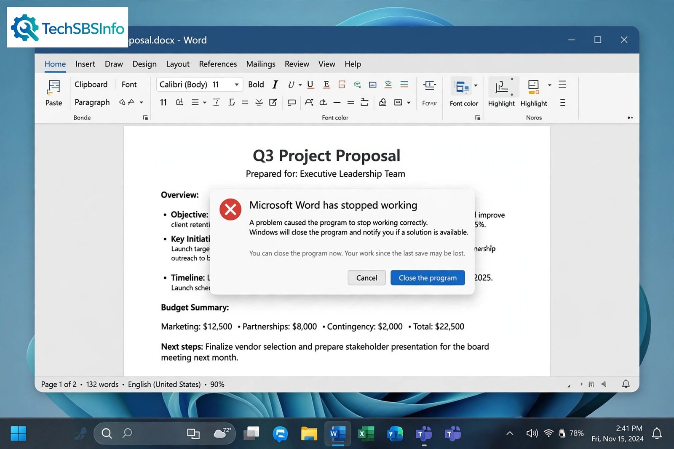
Task: Click the speaker icon in Word status bar
Action: 604,384
